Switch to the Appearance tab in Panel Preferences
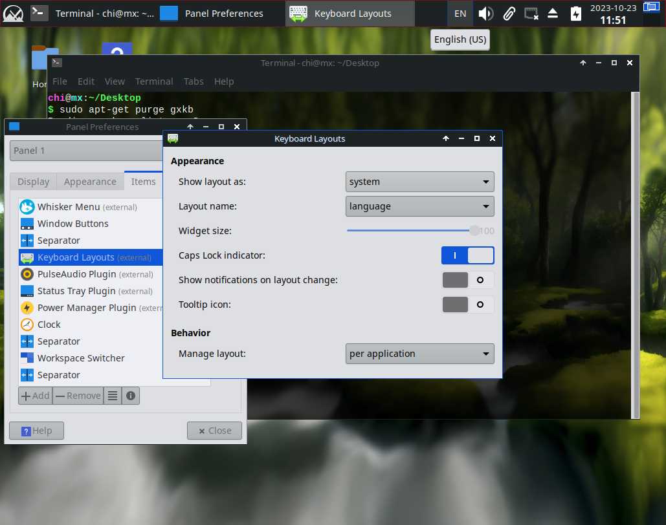The height and width of the screenshot is (525, 666). pyautogui.click(x=90, y=182)
